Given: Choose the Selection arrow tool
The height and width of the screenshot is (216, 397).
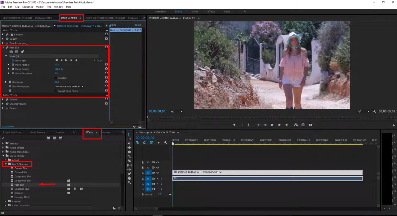Looking at the screenshot, I should coord(129,135).
